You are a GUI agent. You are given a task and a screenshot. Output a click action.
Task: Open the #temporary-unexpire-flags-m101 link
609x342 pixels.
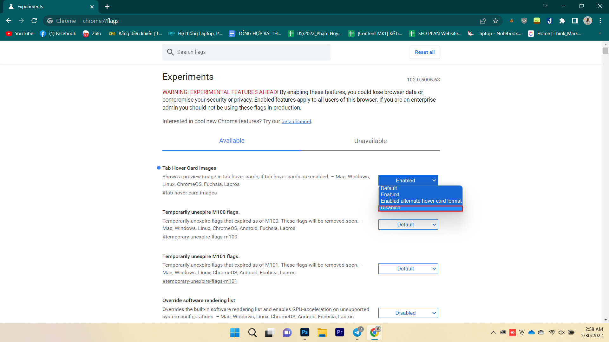(x=200, y=281)
